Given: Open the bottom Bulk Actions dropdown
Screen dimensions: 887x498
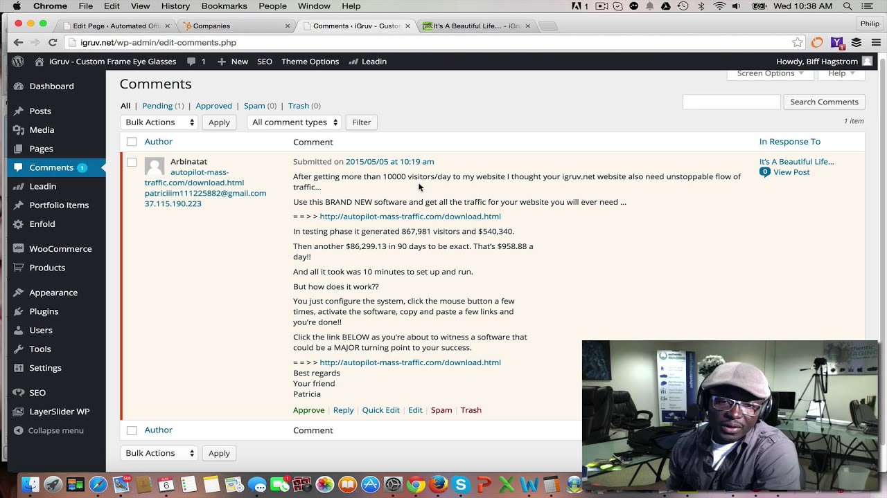Looking at the screenshot, I should 159,453.
